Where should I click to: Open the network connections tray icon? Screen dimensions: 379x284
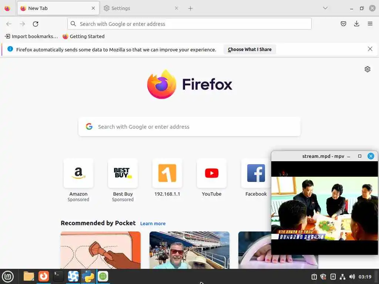(342, 277)
